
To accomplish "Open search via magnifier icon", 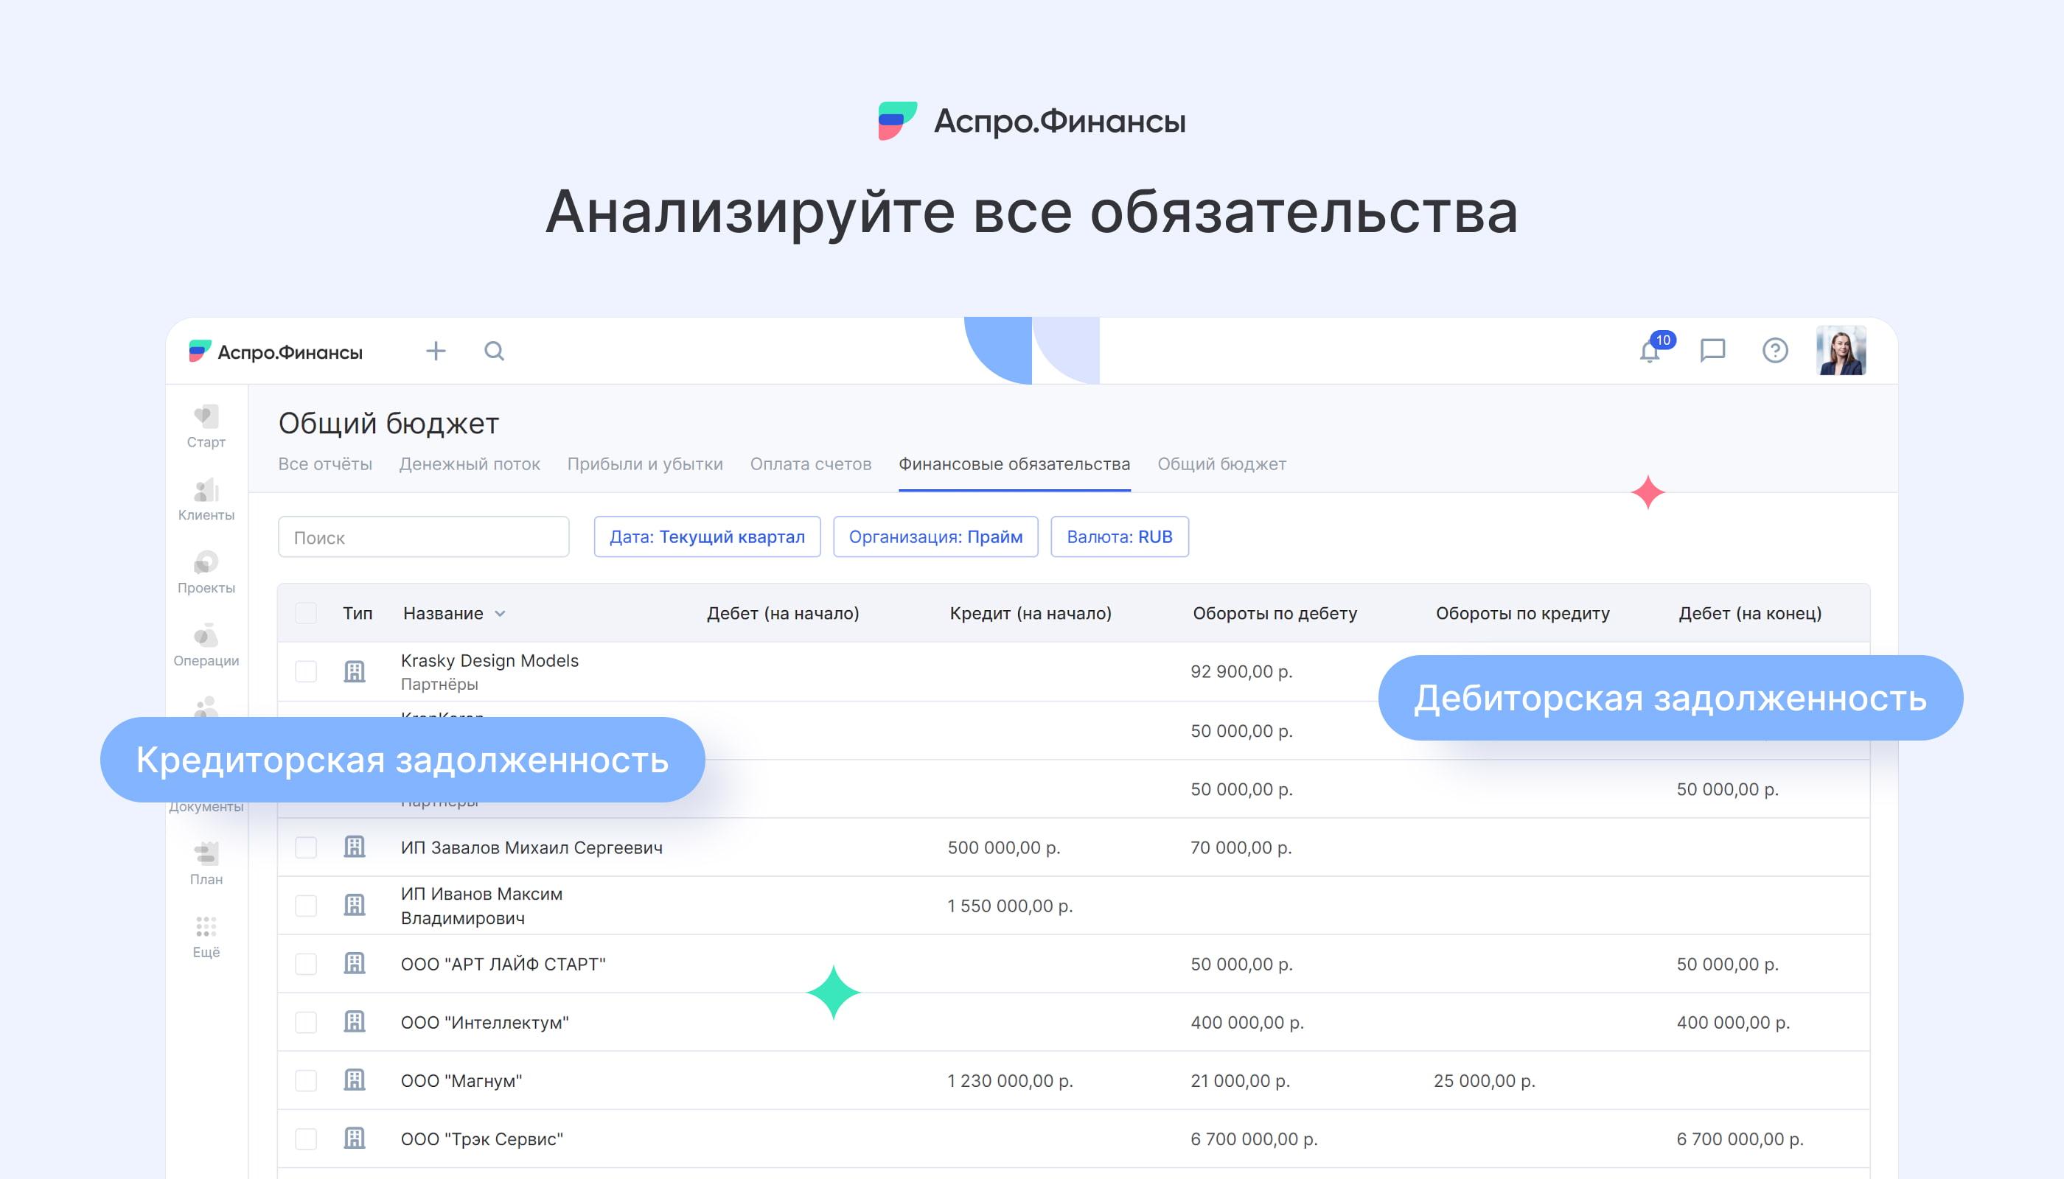I will coord(494,351).
